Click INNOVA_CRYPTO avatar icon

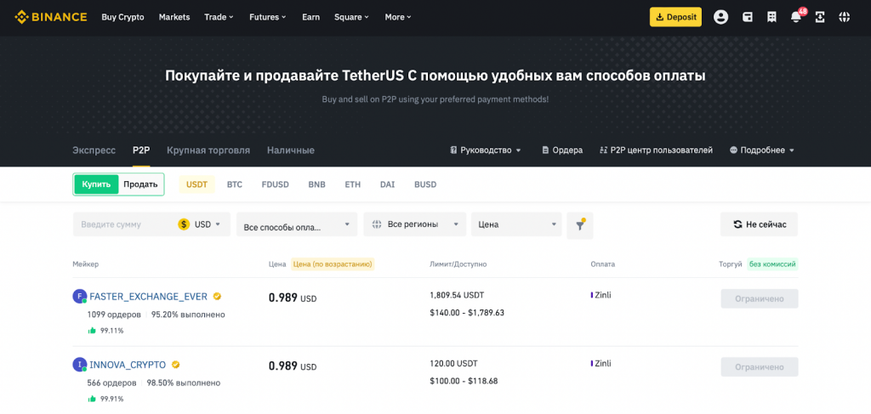click(x=80, y=365)
